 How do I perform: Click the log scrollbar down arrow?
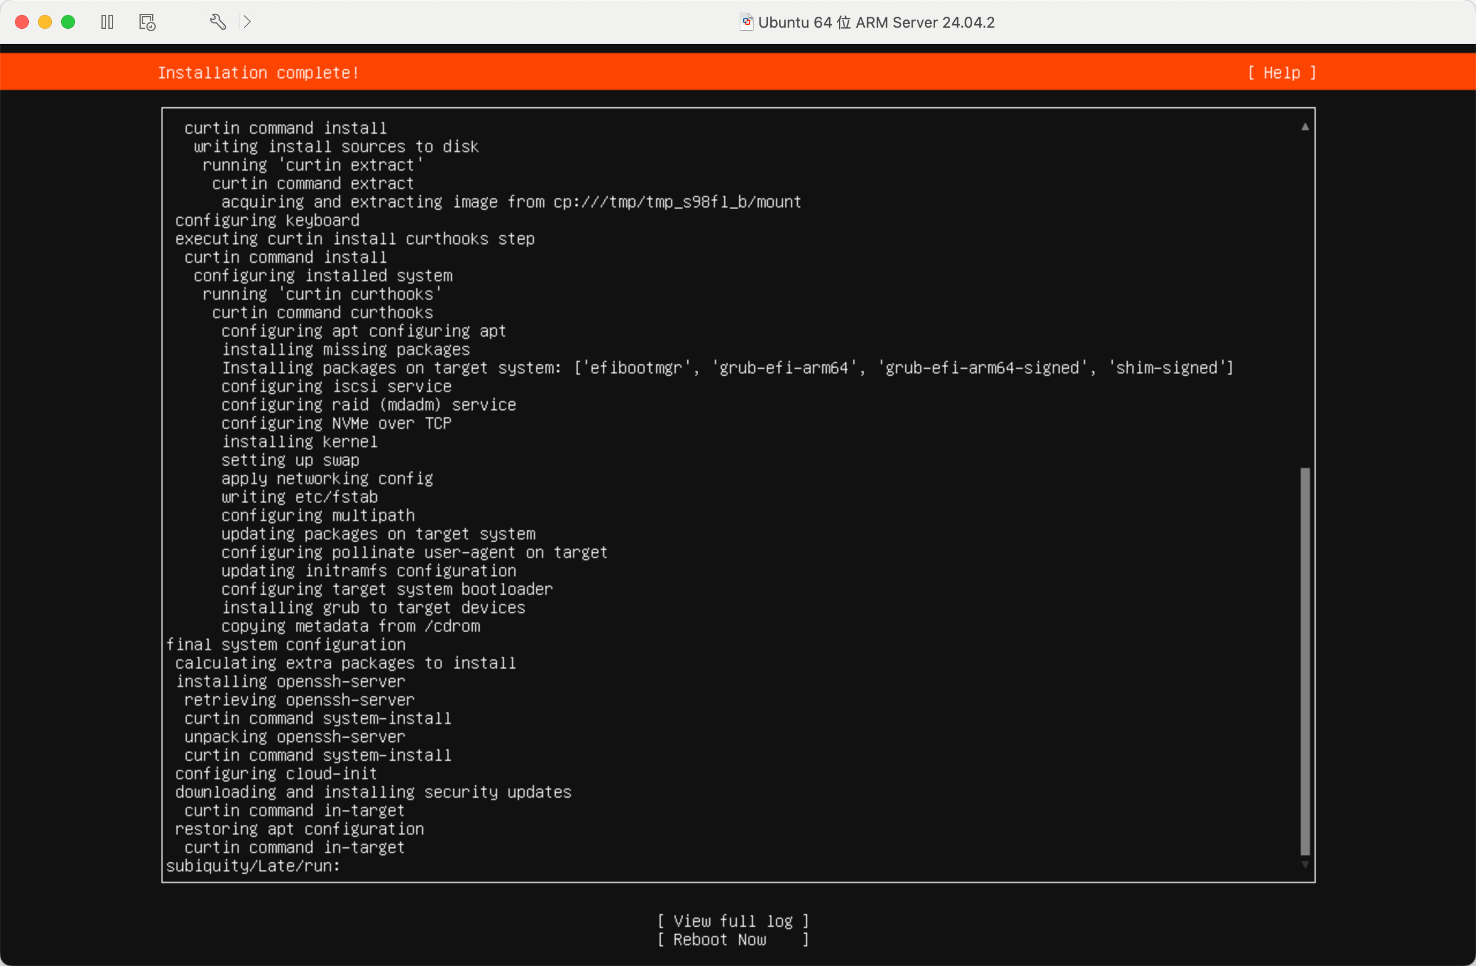pyautogui.click(x=1305, y=865)
